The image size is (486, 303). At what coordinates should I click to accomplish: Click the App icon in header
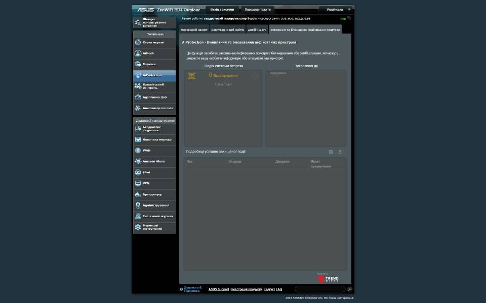(345, 18)
